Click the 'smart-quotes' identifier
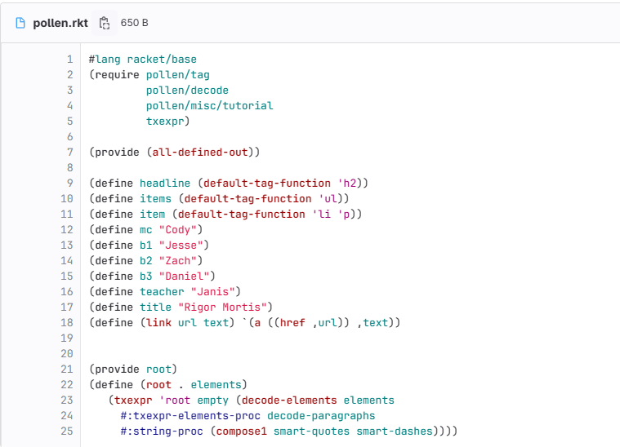620x447 pixels. pos(311,431)
